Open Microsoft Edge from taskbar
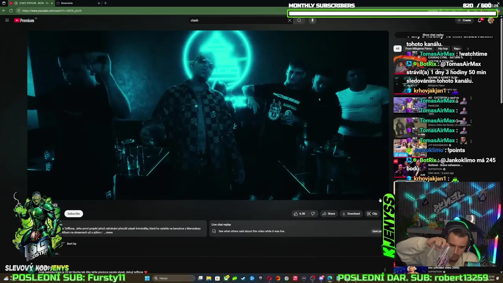The height and width of the screenshot is (283, 503). 330,278
